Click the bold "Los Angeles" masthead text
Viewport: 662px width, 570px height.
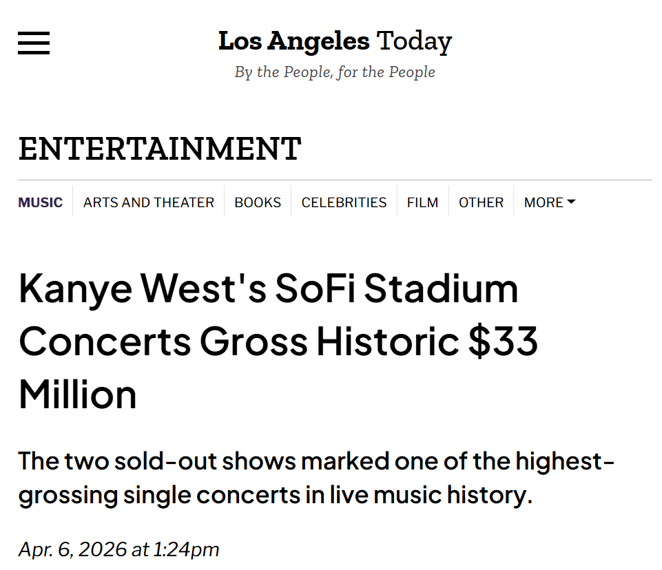click(x=293, y=41)
